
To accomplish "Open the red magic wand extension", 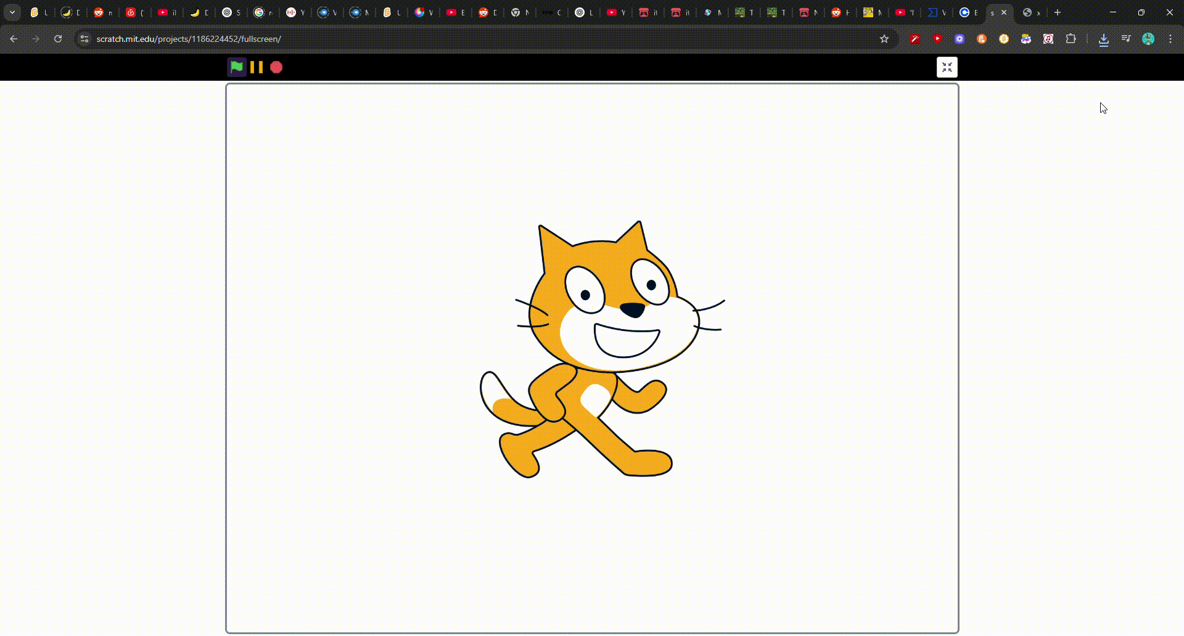I will click(915, 39).
